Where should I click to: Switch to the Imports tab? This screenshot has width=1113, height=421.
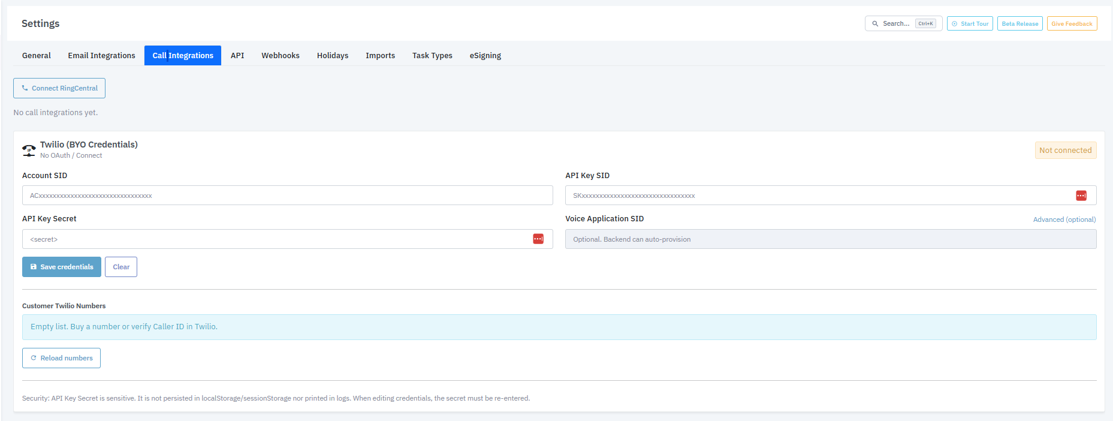[381, 56]
